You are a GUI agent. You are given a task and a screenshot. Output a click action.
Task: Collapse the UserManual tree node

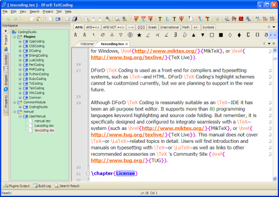click(20, 117)
